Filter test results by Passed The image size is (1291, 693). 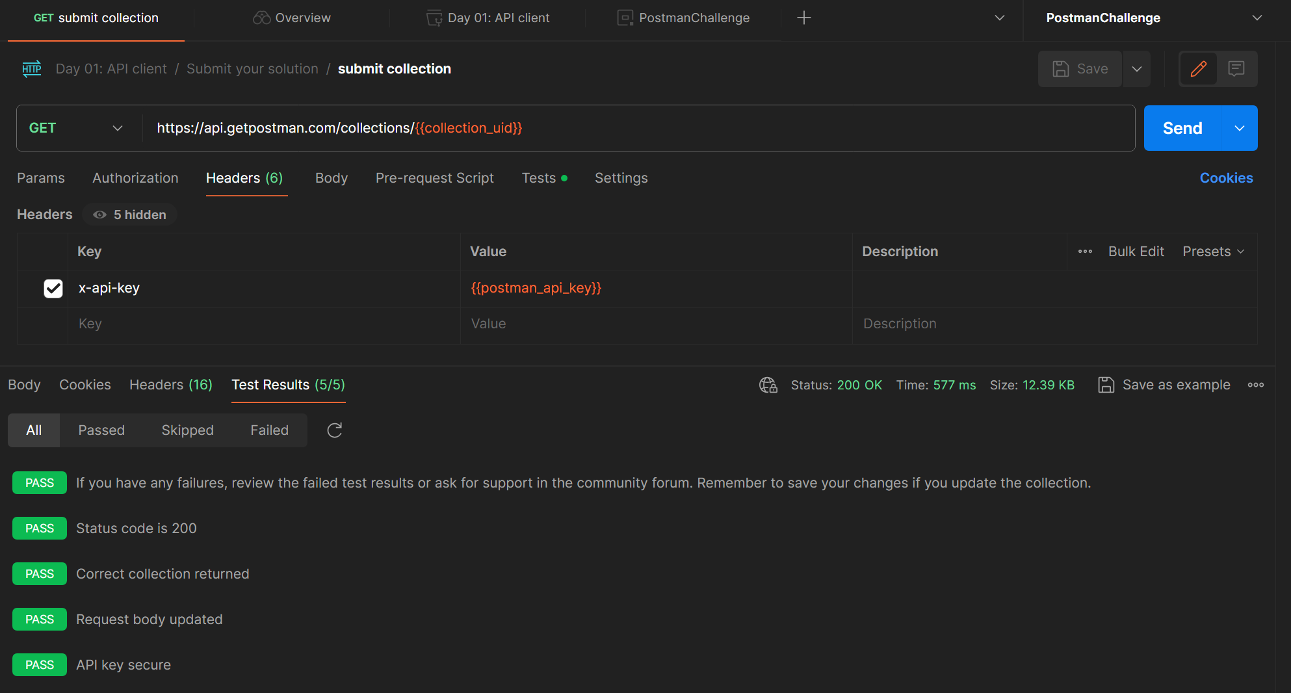(x=101, y=430)
